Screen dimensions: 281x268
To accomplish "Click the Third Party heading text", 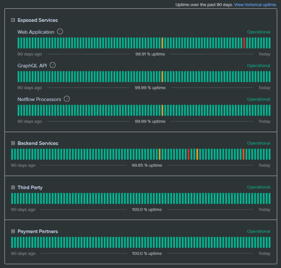I will [x=30, y=188].
